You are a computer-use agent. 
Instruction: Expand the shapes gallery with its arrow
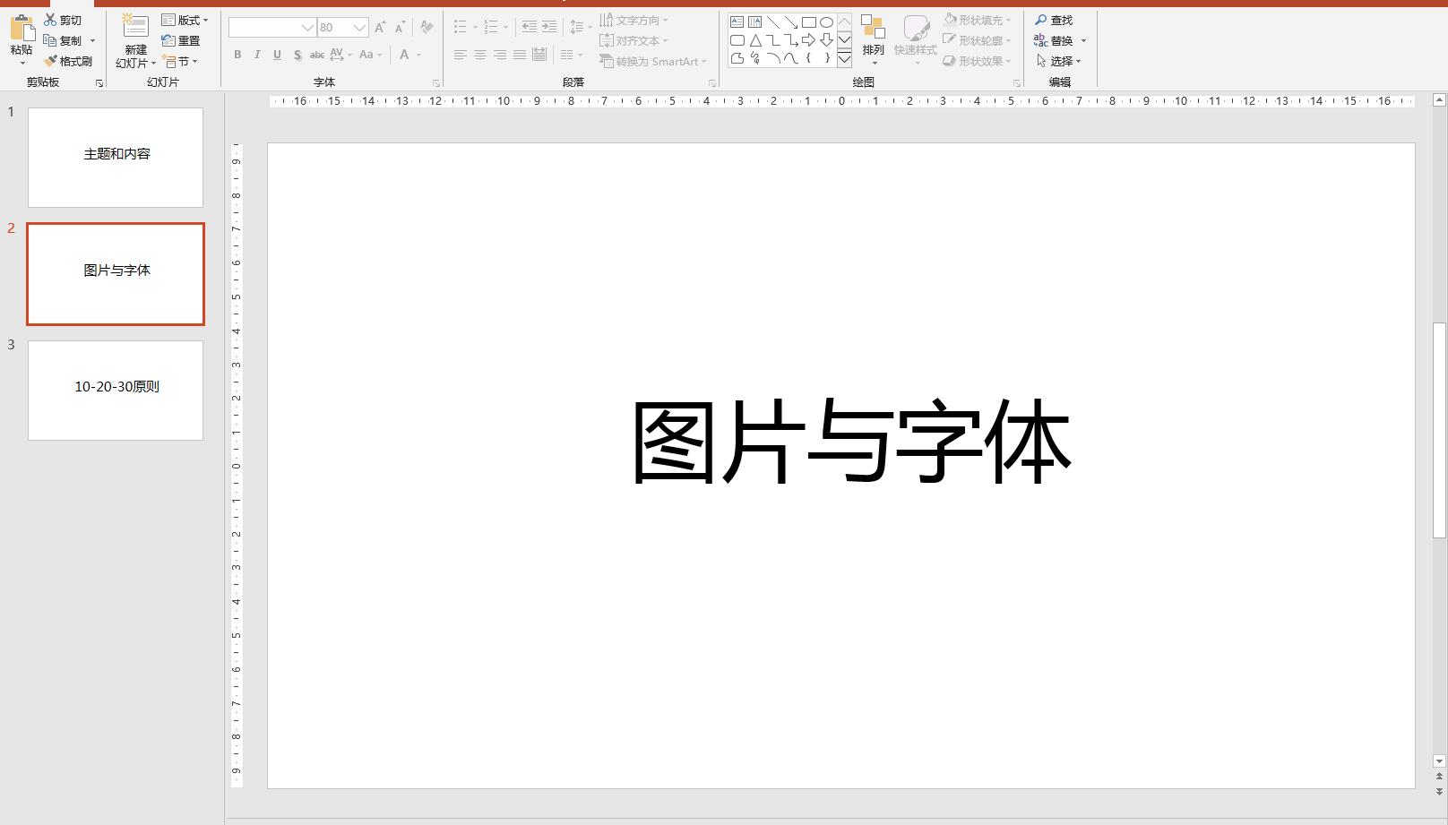[843, 59]
